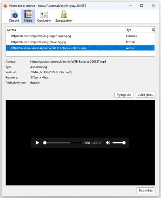Select the playerbg.jpg background row
Screen dimensions: 161x198
pyautogui.click(x=80, y=42)
